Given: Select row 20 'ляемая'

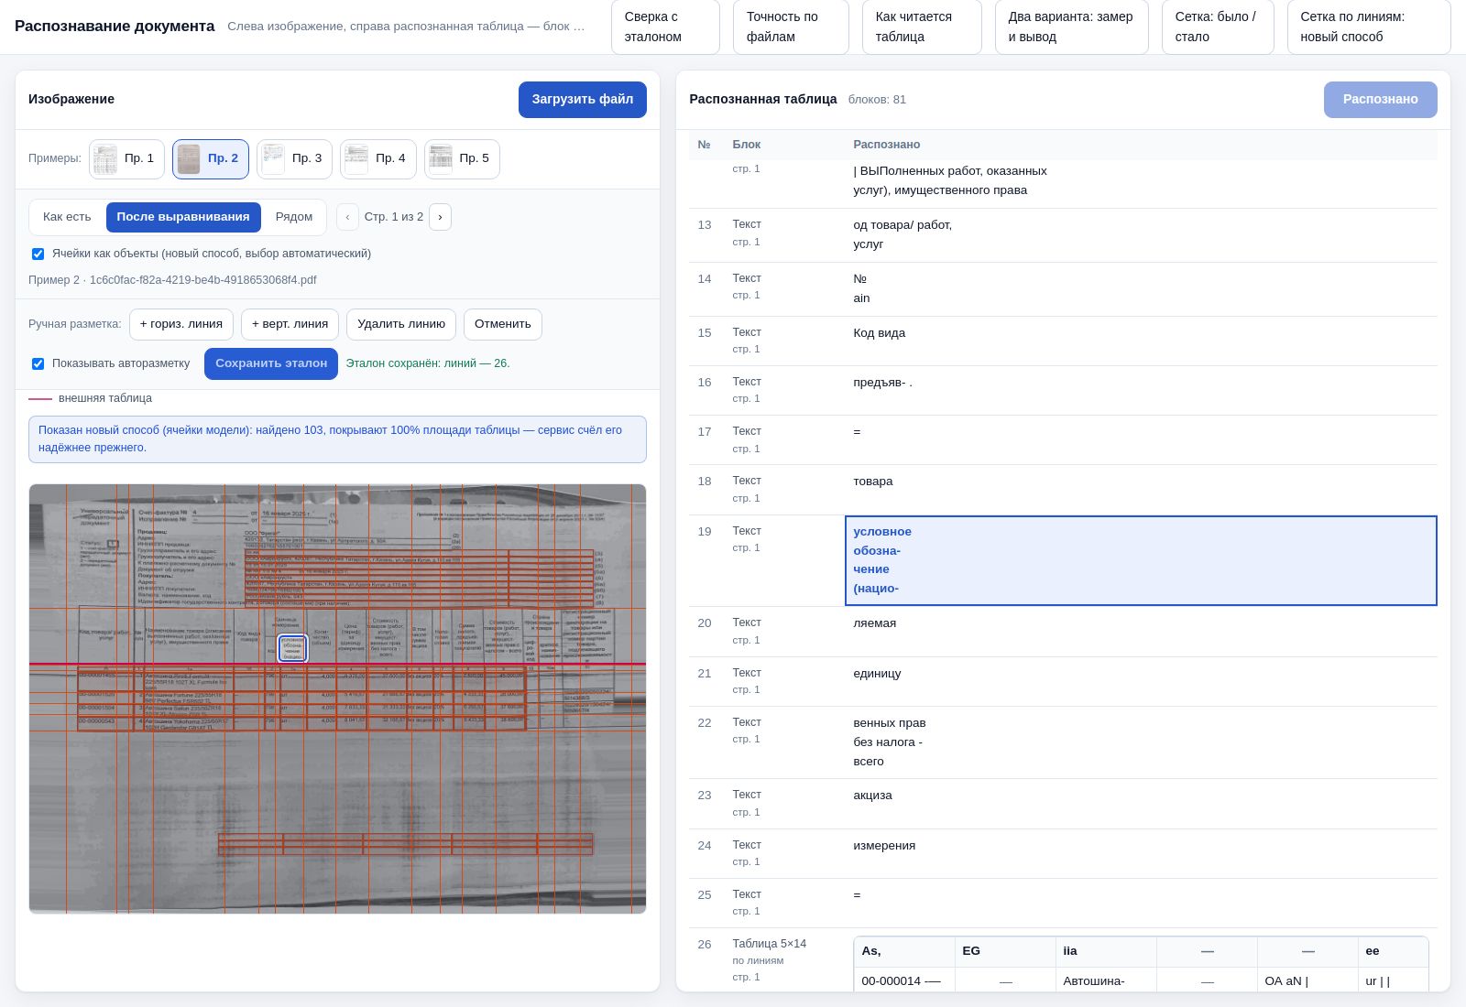Looking at the screenshot, I should [1063, 632].
